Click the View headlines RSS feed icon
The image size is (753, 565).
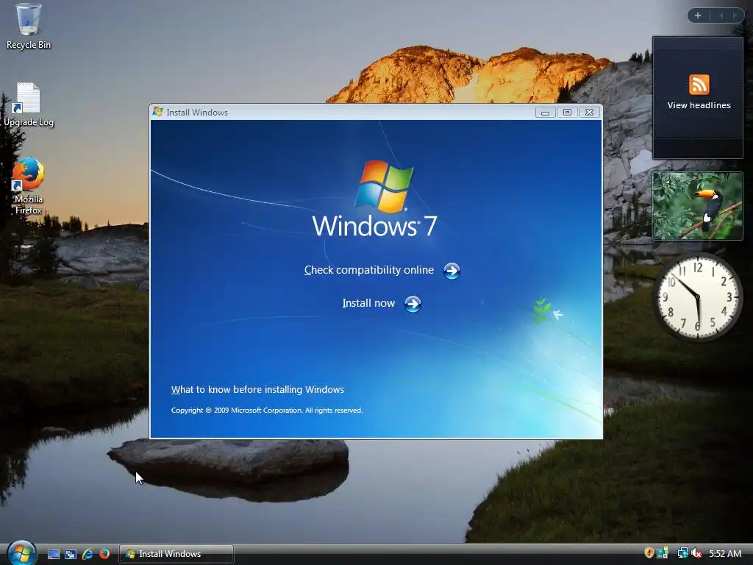click(x=699, y=85)
